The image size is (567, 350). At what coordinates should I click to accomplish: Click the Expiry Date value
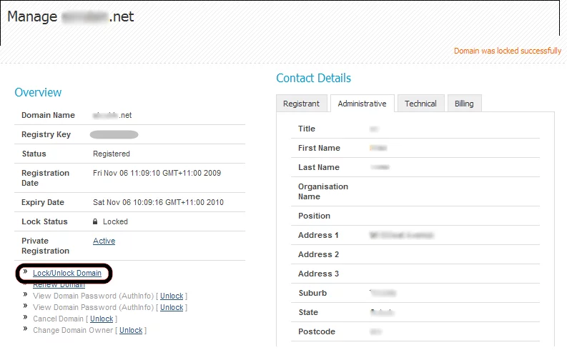pyautogui.click(x=158, y=202)
